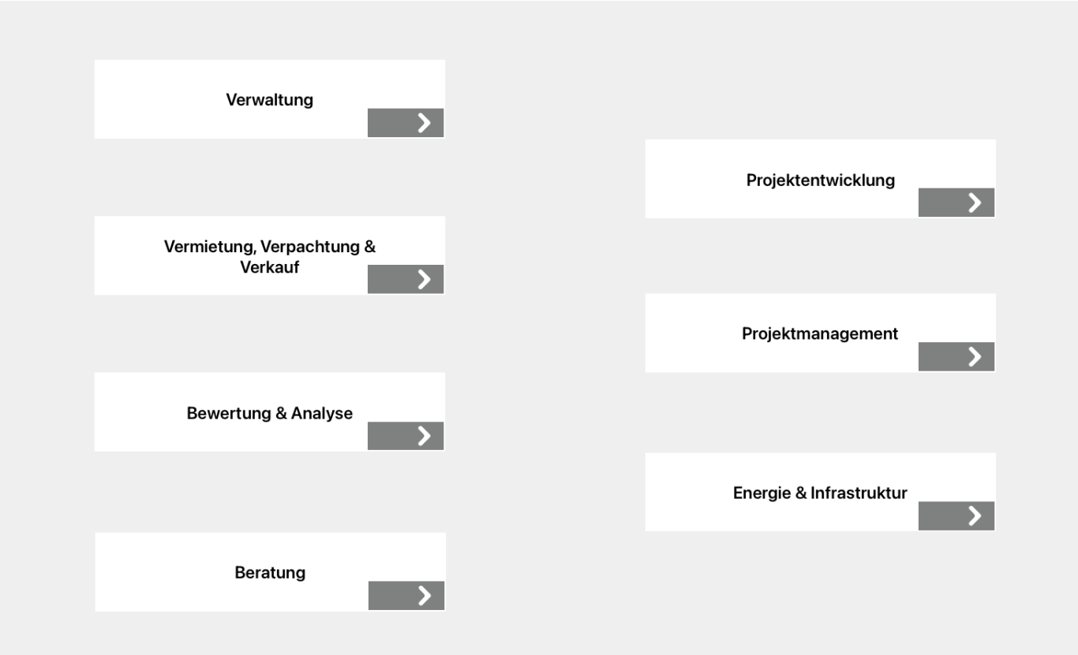
Task: Click the Verwaltung title text
Action: [x=269, y=100]
